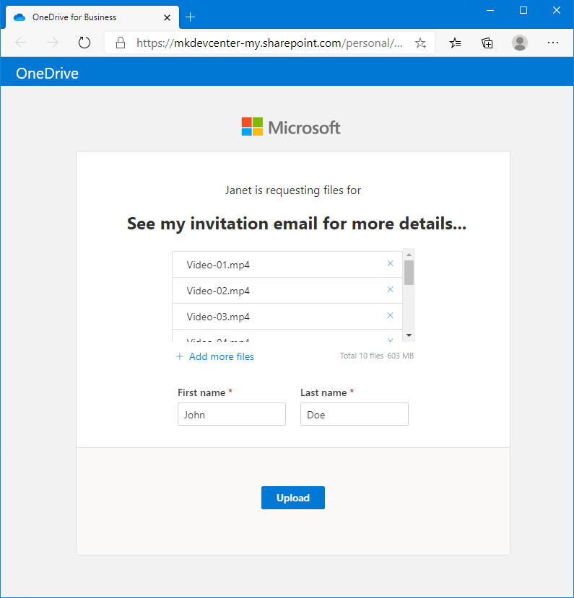Screen dimensions: 574x598
Task: Click the browser refresh icon
Action: tap(84, 43)
